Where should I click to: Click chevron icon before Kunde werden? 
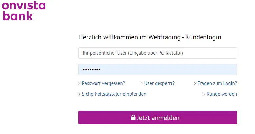point(204,94)
